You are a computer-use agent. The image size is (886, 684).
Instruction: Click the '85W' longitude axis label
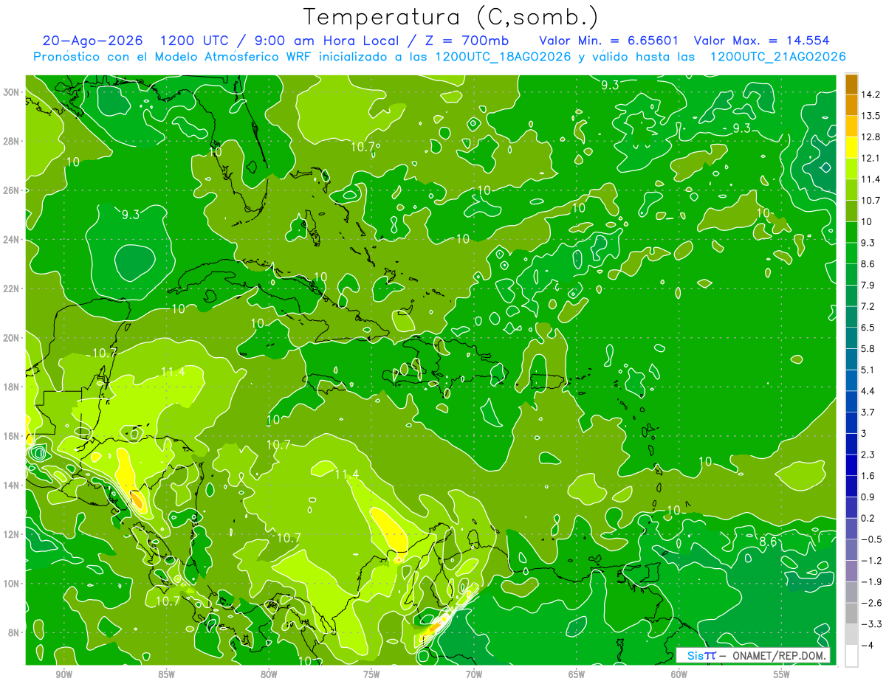coord(166,674)
